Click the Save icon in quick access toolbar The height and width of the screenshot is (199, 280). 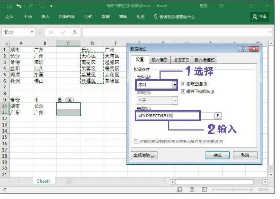(9, 6)
